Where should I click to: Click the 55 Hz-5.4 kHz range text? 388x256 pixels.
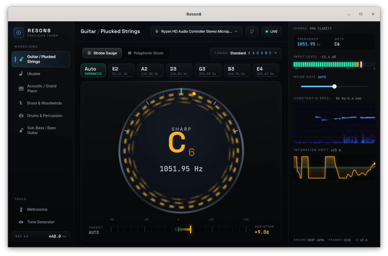point(348,99)
